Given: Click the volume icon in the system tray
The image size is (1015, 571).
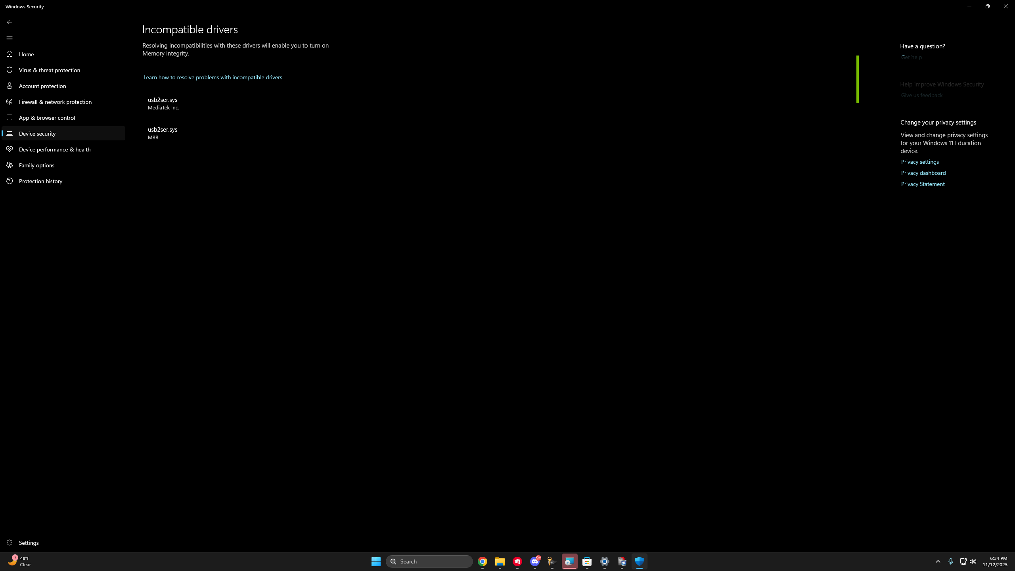Looking at the screenshot, I should (973, 561).
